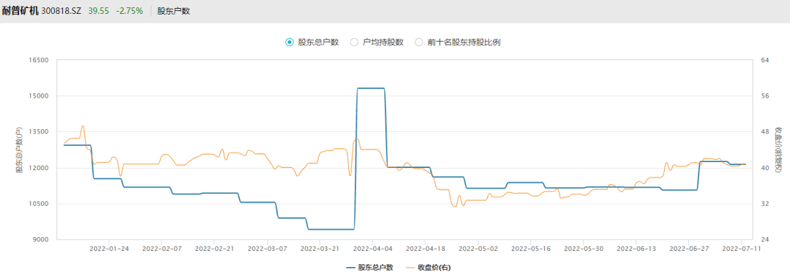Click the 2022-07-11 date axis label
Screen dimensions: 790x278
click(742, 248)
